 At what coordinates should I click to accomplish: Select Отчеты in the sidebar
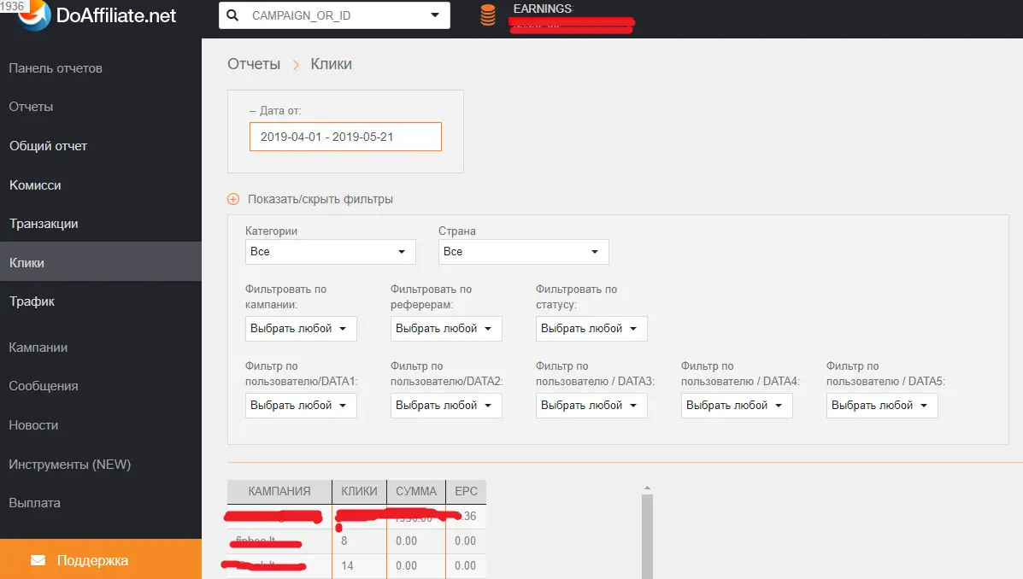31,106
